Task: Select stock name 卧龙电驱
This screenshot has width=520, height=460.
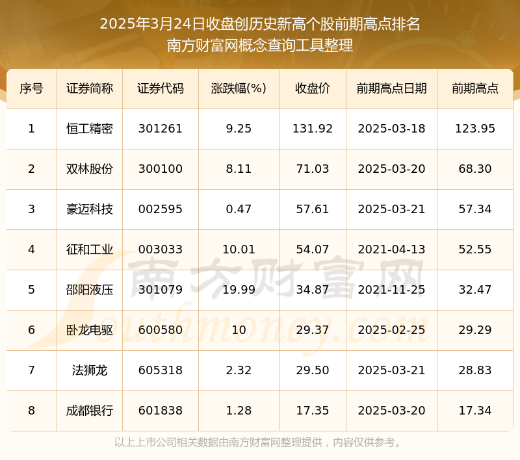Action: [90, 330]
